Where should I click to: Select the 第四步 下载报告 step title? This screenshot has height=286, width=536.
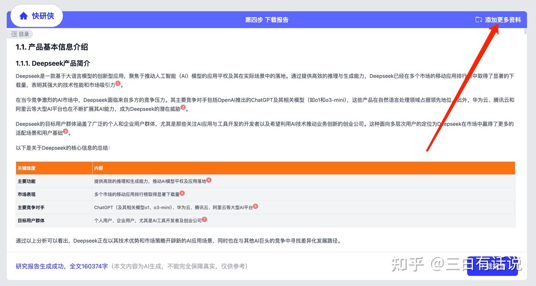(x=267, y=20)
